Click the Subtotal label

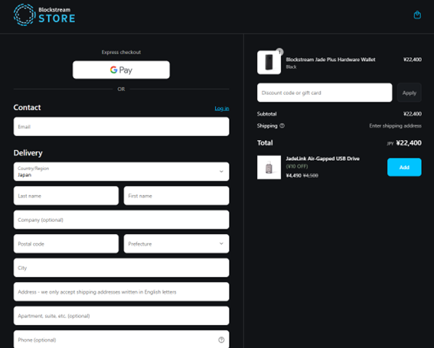(266, 114)
